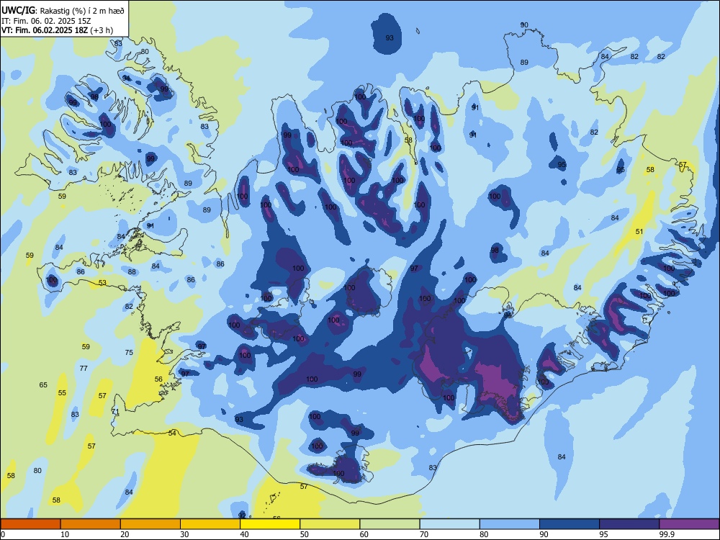Screen dimensions: 720x540
Task: Pick the 70–80 pale blue legend swatch
Action: tap(449, 524)
